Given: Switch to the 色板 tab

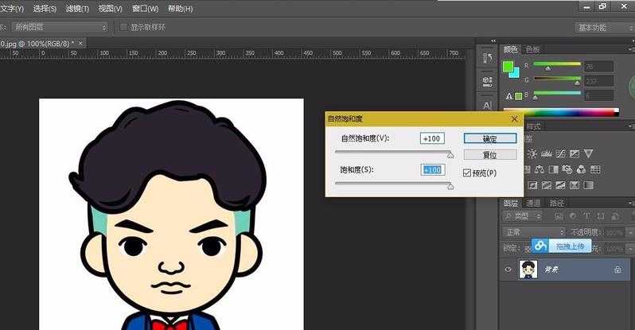Looking at the screenshot, I should tap(532, 49).
